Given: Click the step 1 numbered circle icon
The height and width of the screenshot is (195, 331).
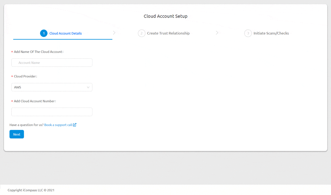Looking at the screenshot, I should tap(44, 33).
